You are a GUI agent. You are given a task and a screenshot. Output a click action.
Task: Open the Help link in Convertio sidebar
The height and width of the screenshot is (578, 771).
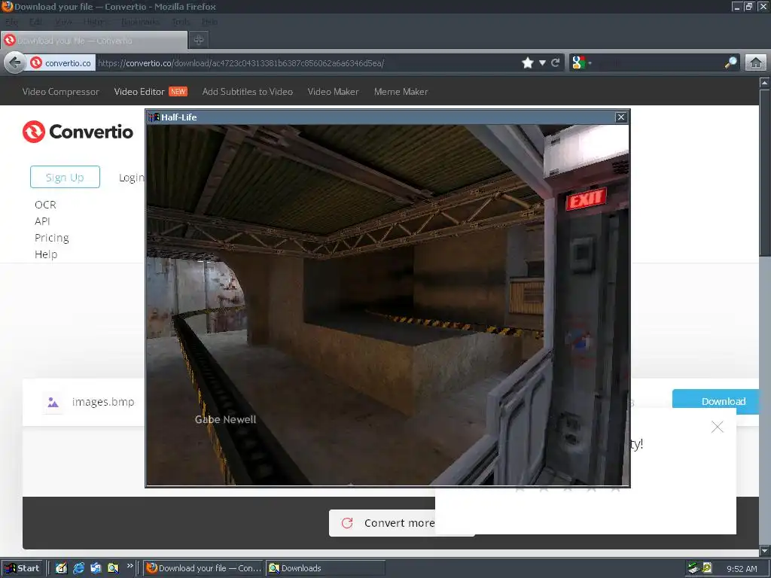[46, 254]
